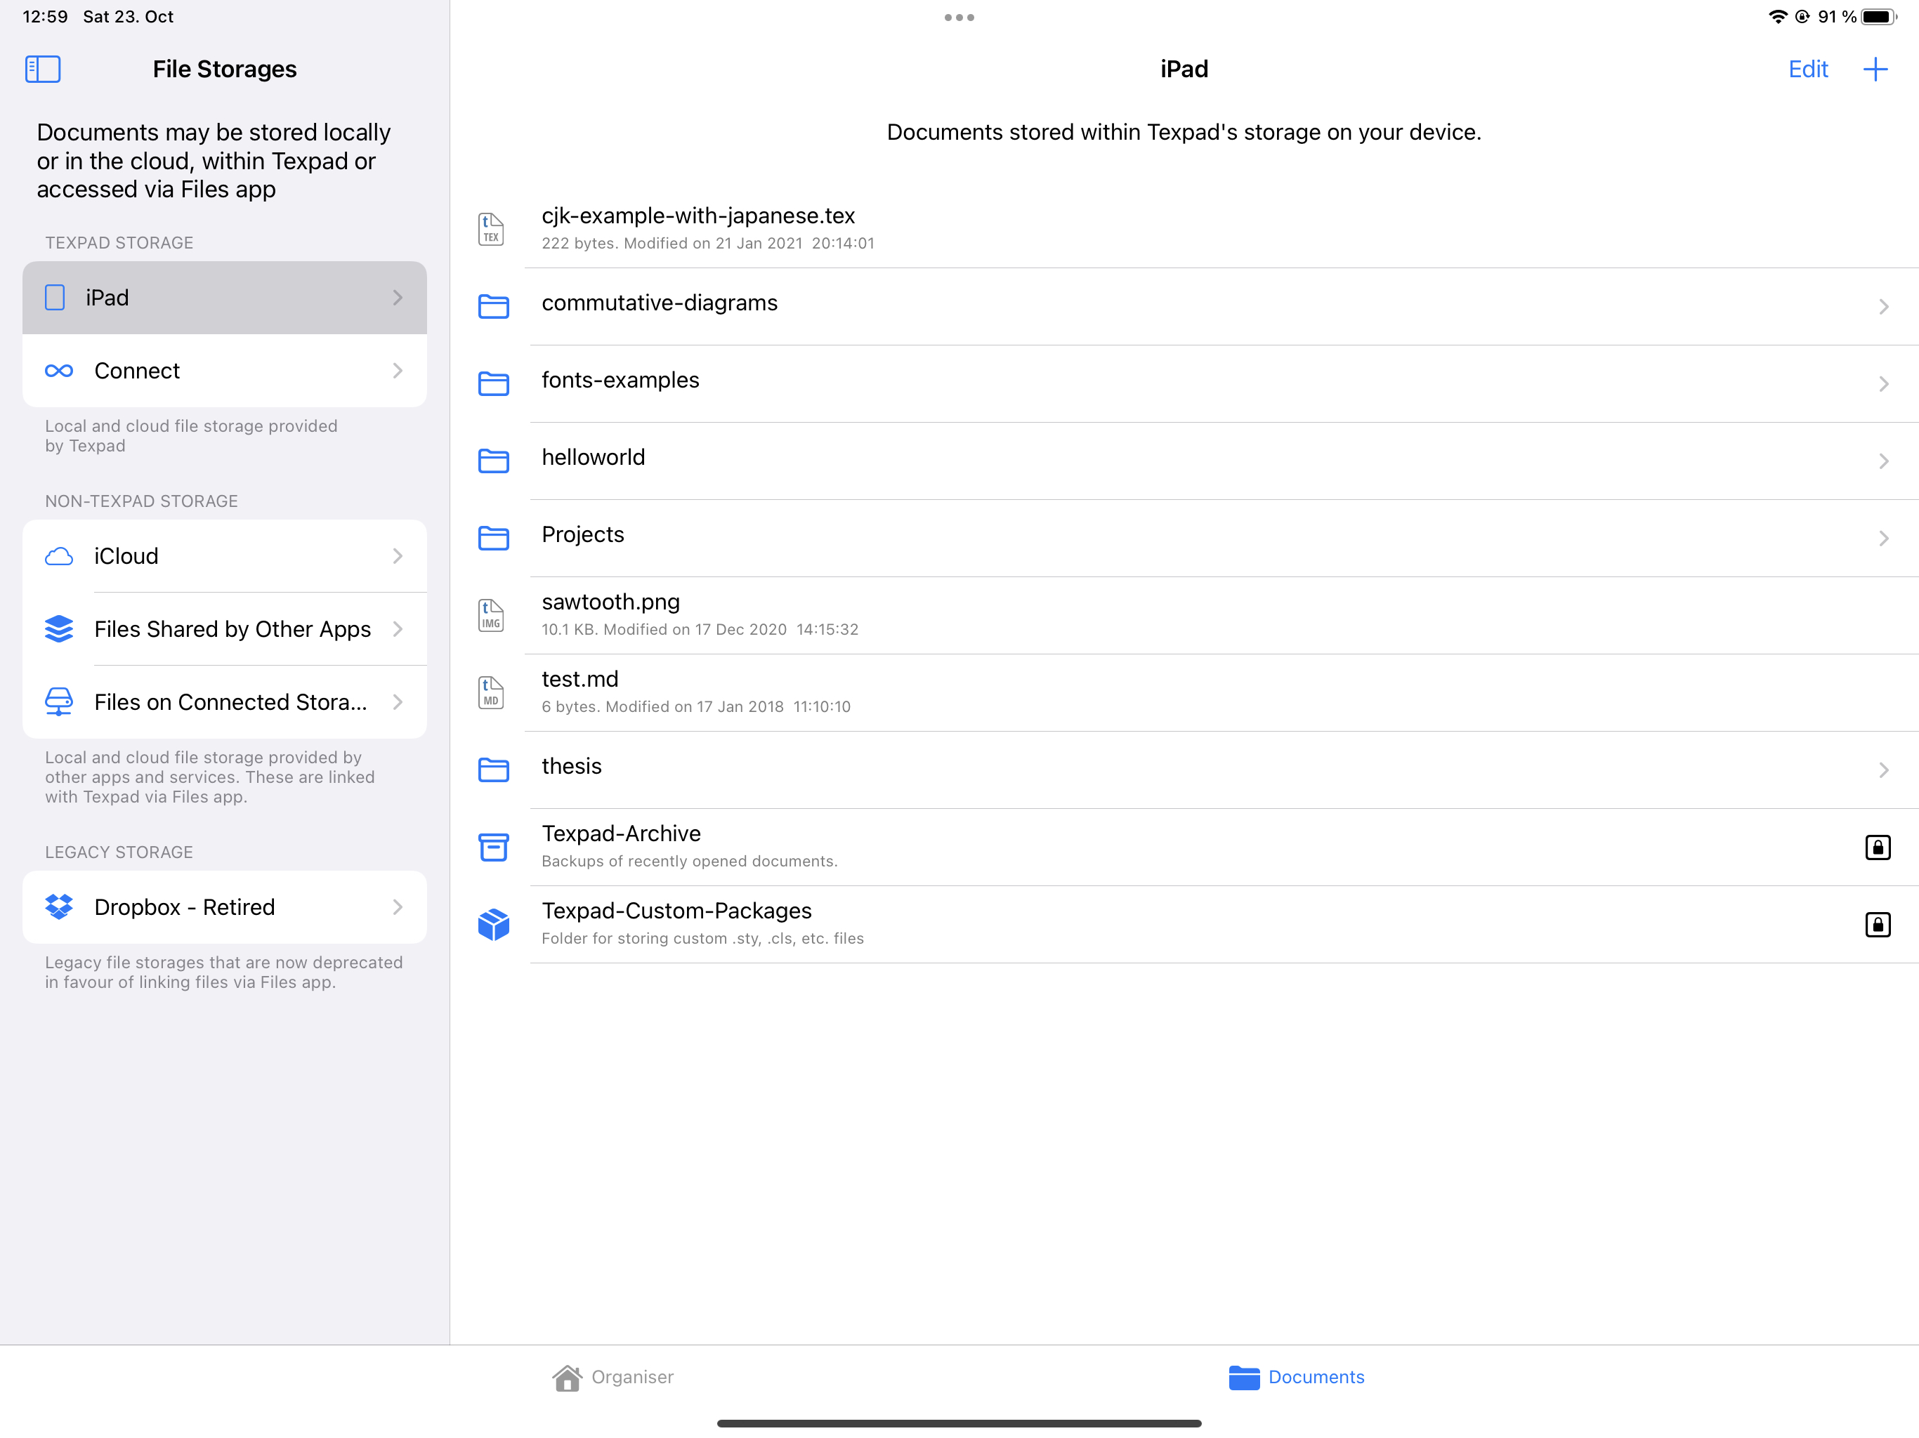Click the IMG file icon for sawtooth.png
The width and height of the screenshot is (1919, 1438).
pos(491,615)
